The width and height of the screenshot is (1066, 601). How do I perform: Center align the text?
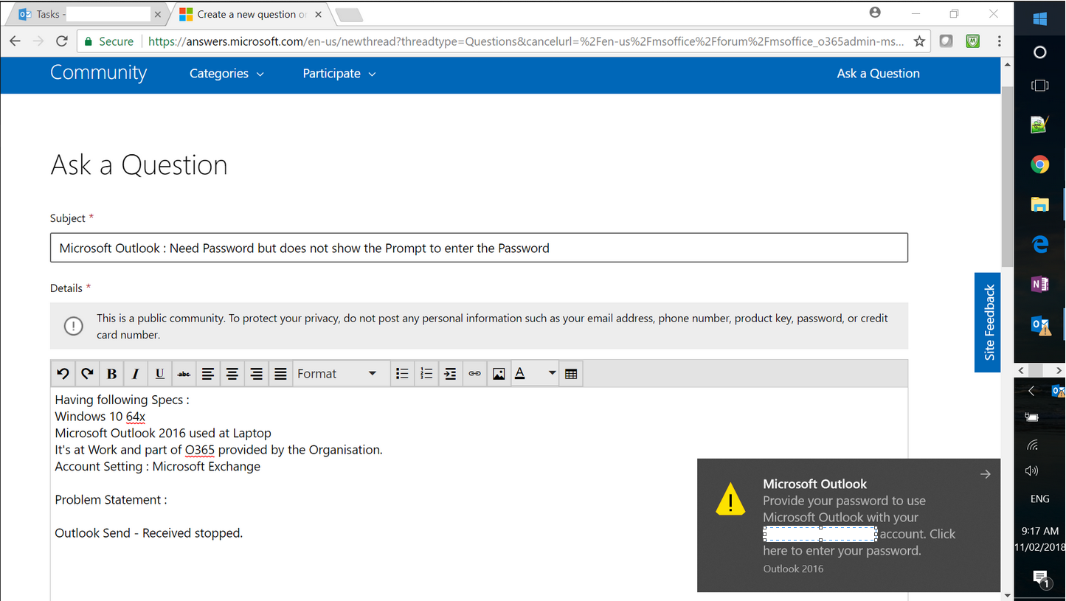232,374
